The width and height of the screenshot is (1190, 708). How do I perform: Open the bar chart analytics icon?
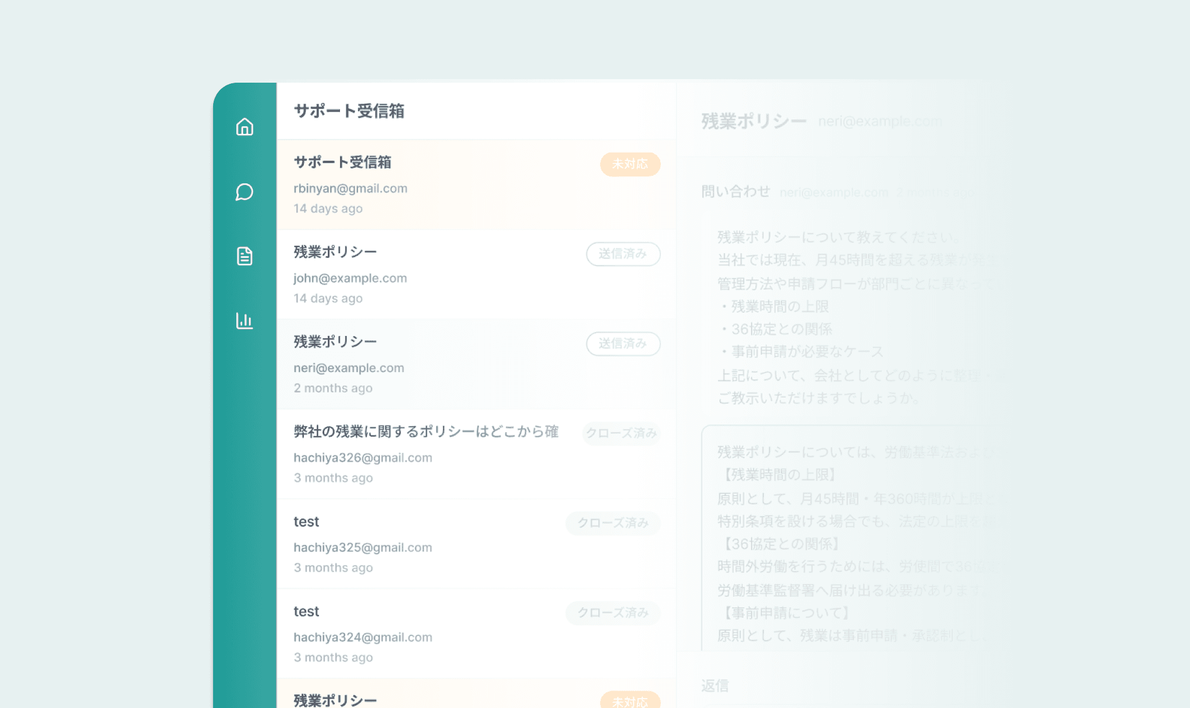(x=245, y=320)
